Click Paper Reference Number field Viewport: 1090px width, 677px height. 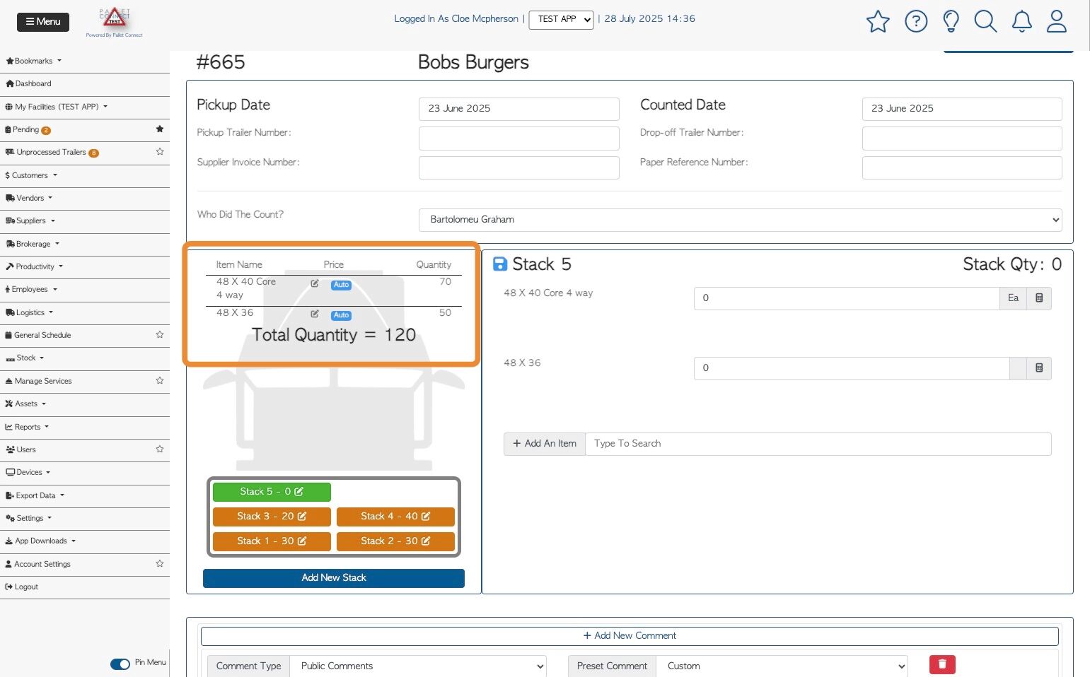[962, 168]
